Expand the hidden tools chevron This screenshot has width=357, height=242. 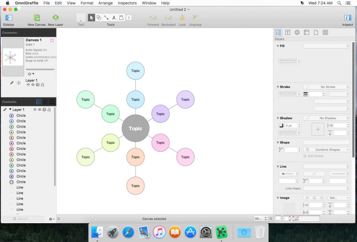[128, 17]
